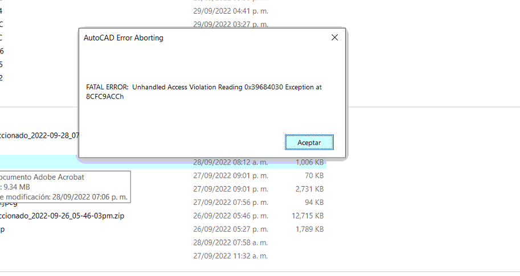The width and height of the screenshot is (520, 276).
Task: Click the 12,715 KB size cell
Action: click(x=308, y=216)
